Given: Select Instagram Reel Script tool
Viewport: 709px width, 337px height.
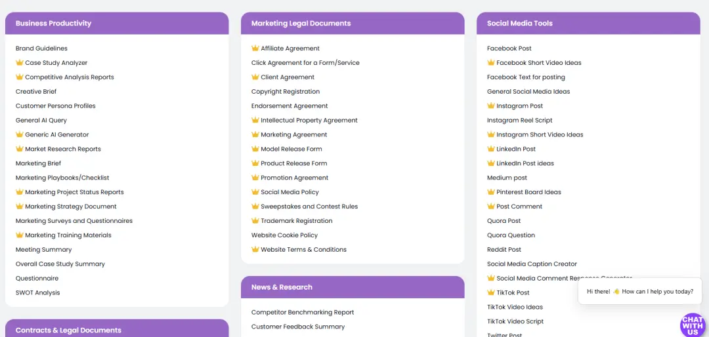Looking at the screenshot, I should click(520, 121).
